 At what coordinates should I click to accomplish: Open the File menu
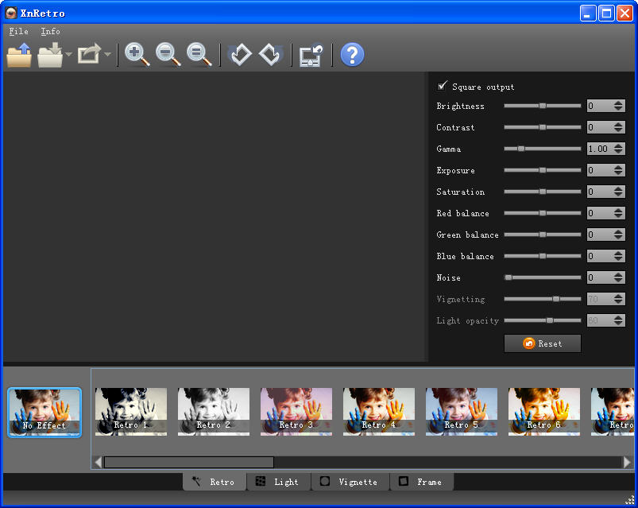pyautogui.click(x=18, y=31)
